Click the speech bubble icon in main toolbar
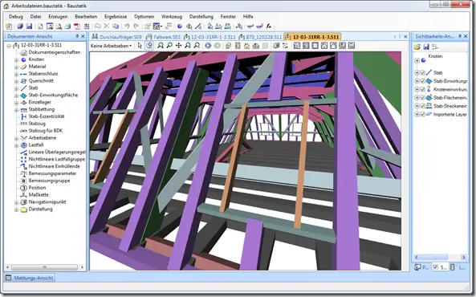Image resolution: width=476 pixels, height=297 pixels. point(97,26)
